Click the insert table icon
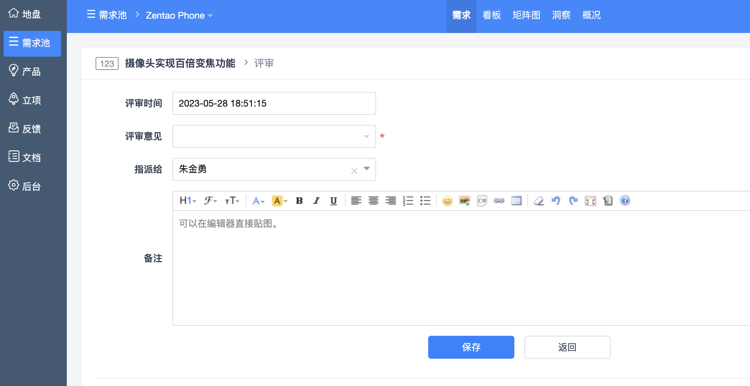 (x=516, y=201)
